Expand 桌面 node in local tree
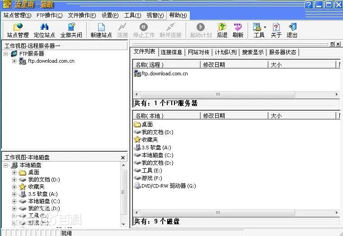This screenshot has width=343, height=236. [x=14, y=172]
